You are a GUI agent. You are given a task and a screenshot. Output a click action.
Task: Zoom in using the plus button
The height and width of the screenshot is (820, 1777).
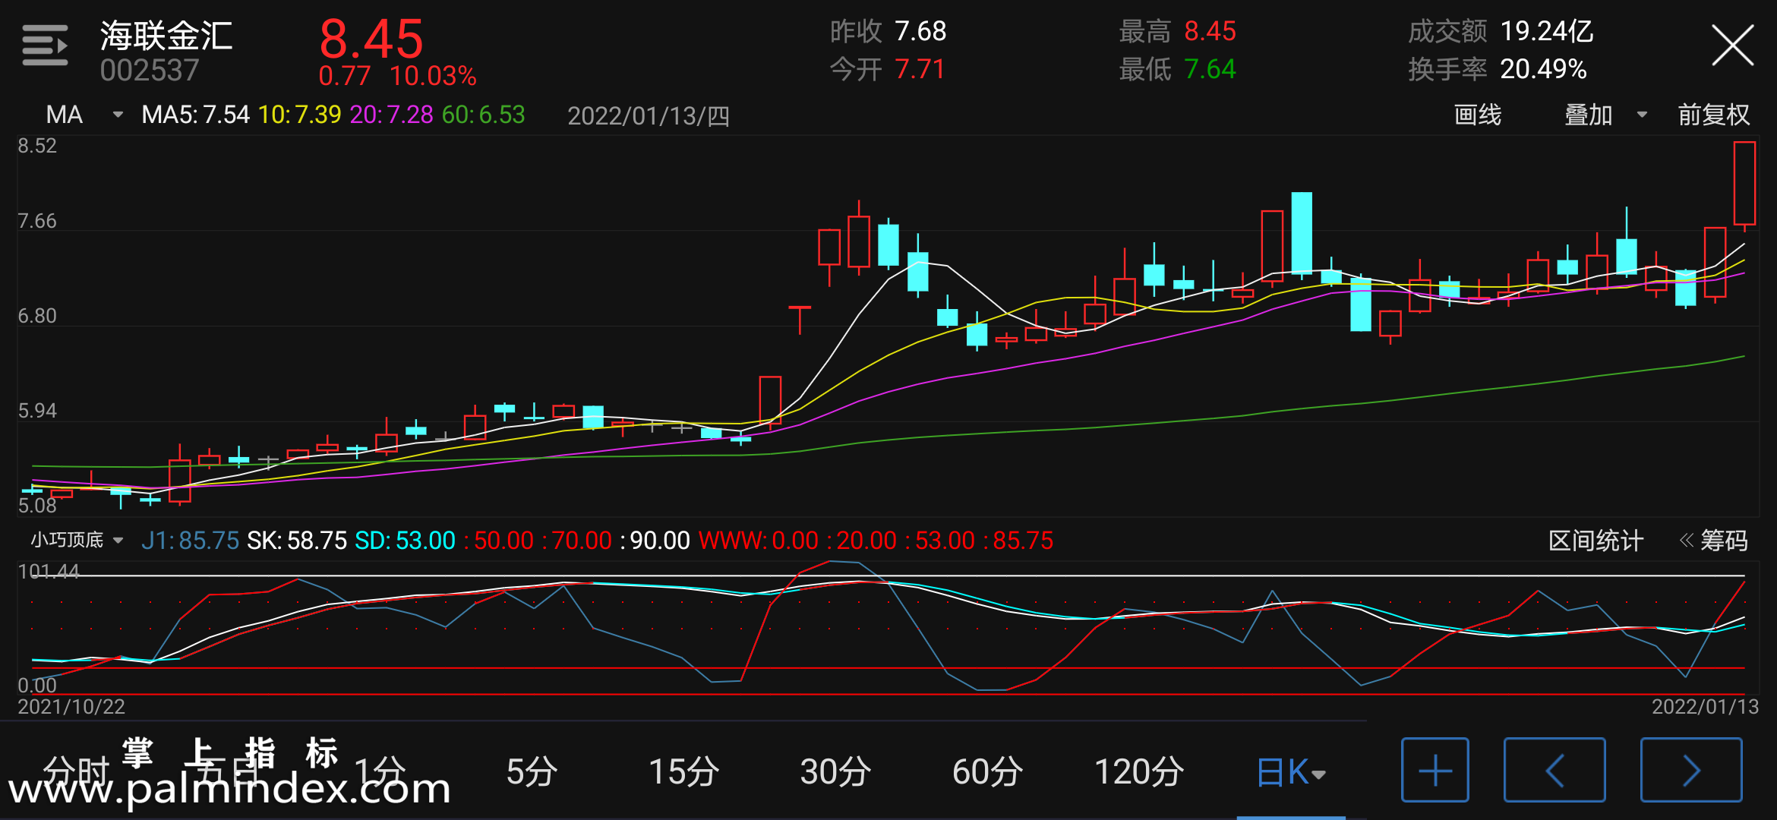1435,770
